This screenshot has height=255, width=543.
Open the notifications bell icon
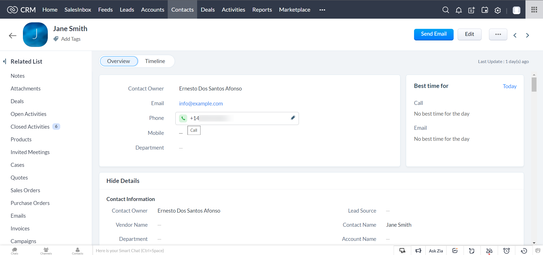[x=458, y=10]
